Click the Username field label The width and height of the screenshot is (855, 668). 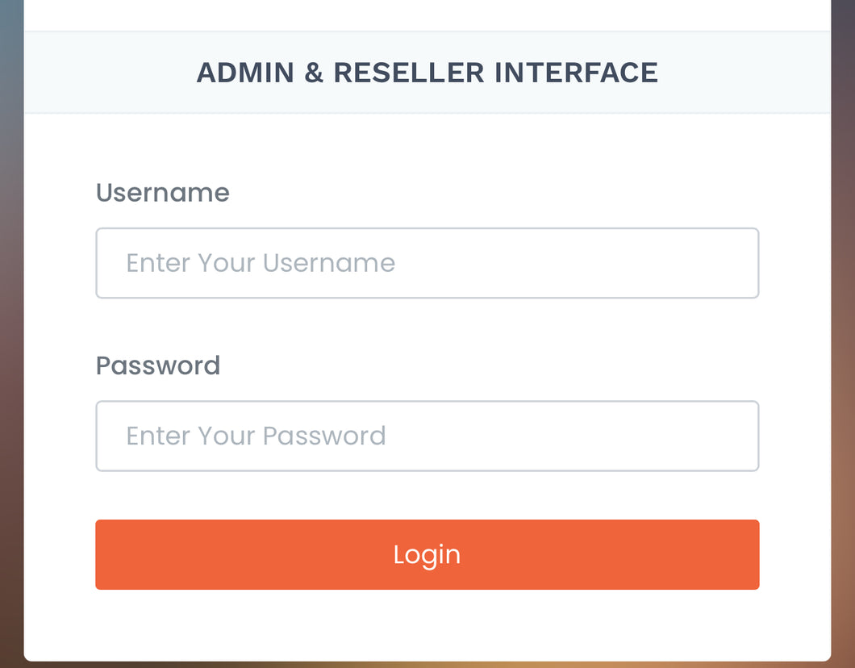[x=162, y=193]
